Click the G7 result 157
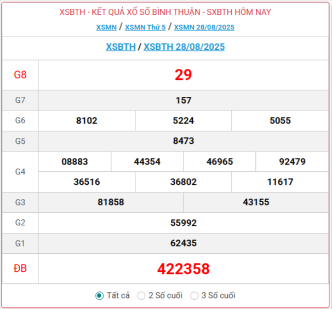The width and height of the screenshot is (332, 309). 184,100
